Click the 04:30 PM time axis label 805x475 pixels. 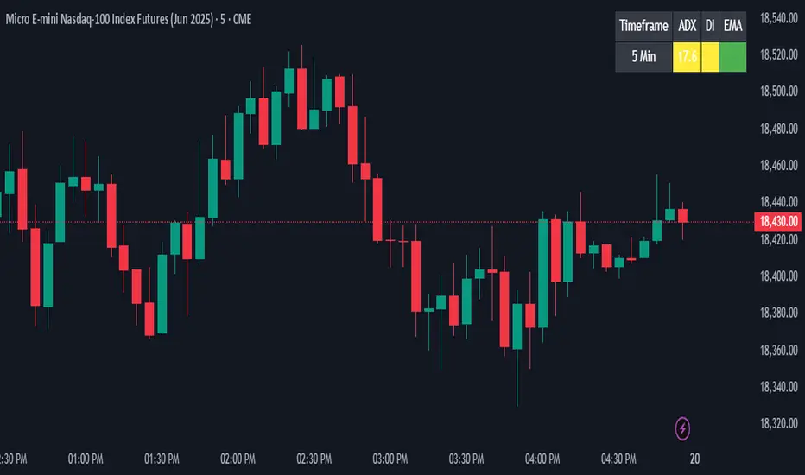tap(618, 458)
